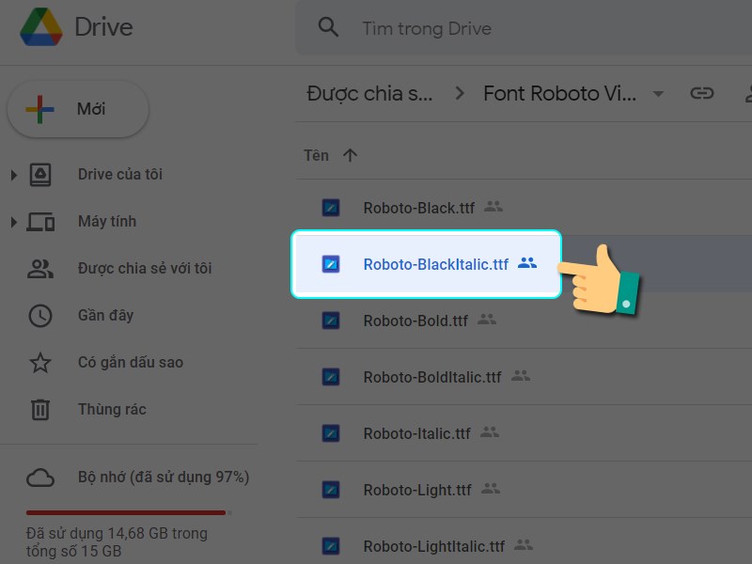Open the 'Gần đây' recent section
752x564 pixels.
(105, 315)
